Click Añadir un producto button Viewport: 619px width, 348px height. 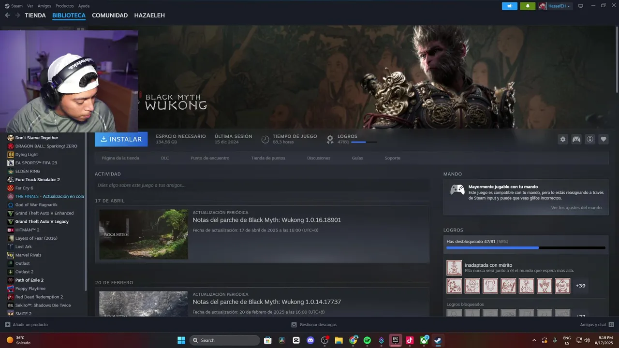coord(27,325)
